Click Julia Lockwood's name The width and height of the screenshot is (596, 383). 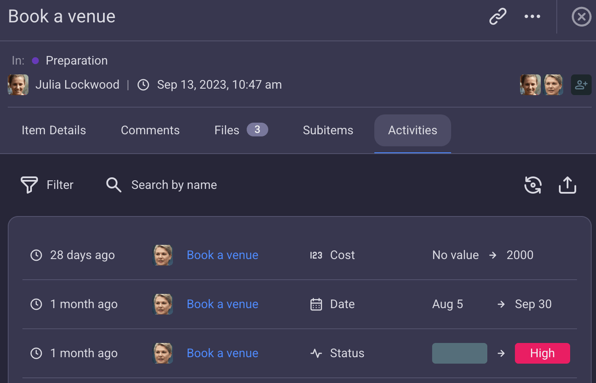tap(77, 84)
